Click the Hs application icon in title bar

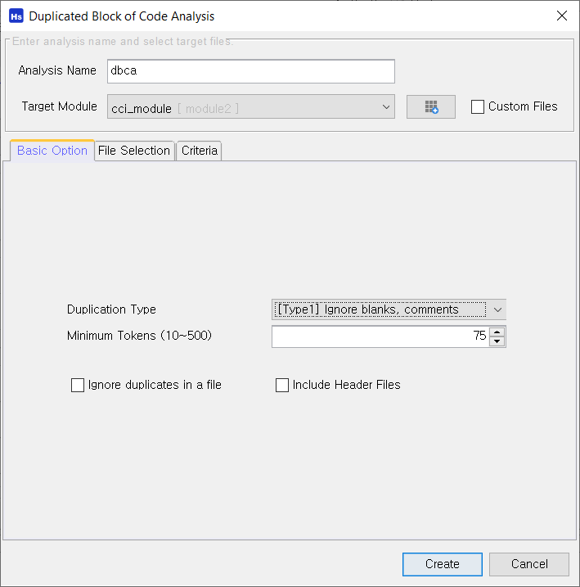click(x=16, y=16)
